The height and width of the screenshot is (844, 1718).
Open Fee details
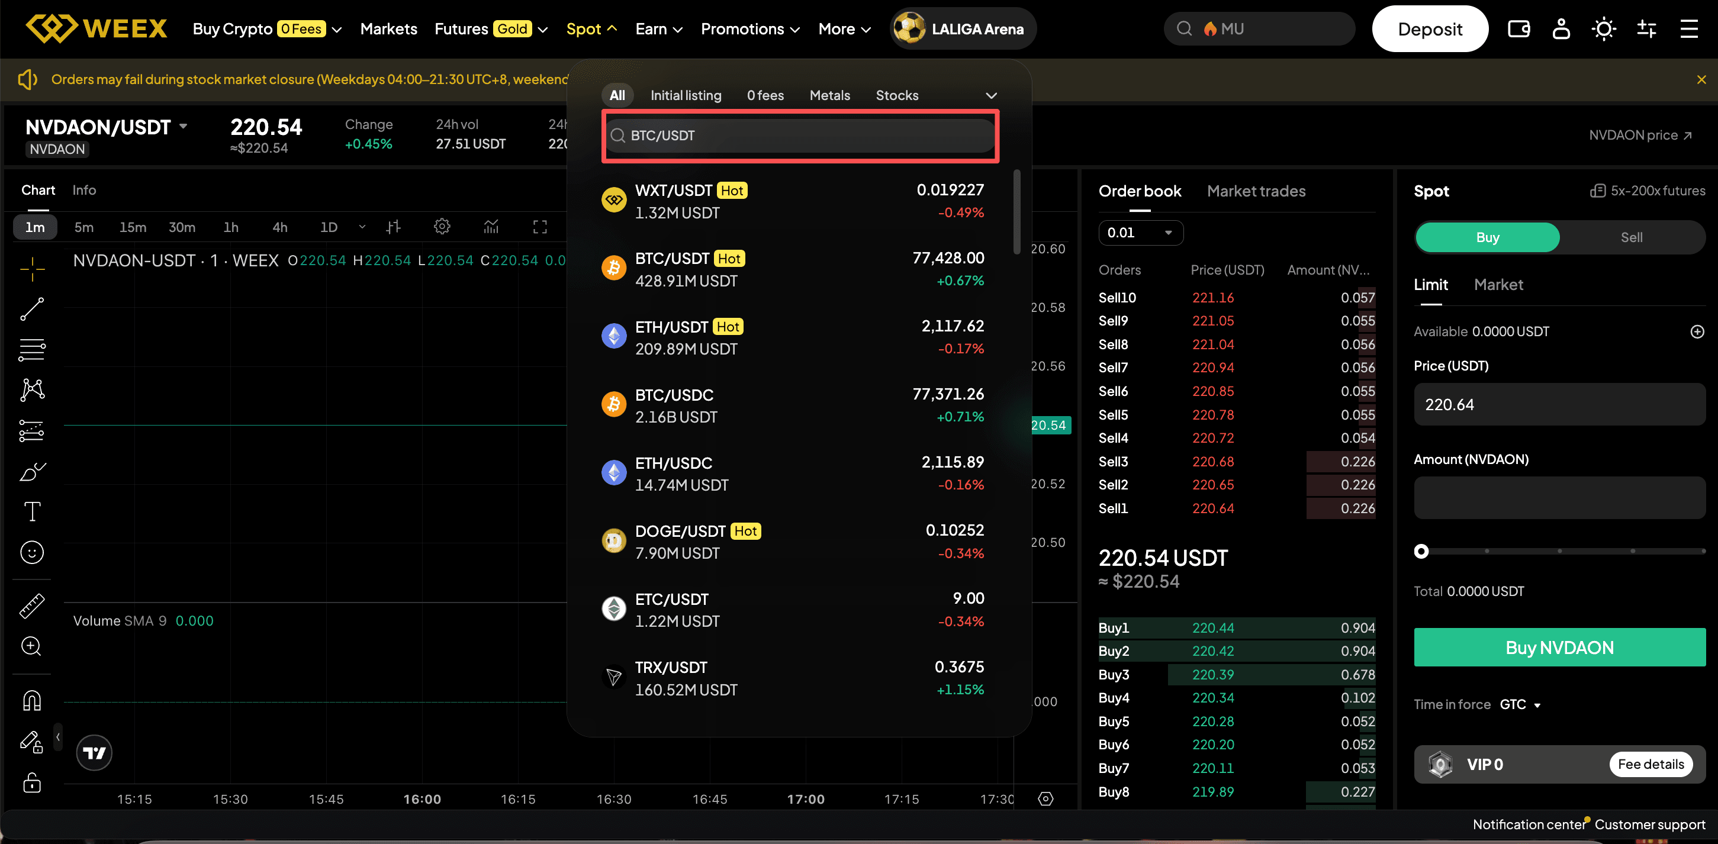[x=1650, y=764]
